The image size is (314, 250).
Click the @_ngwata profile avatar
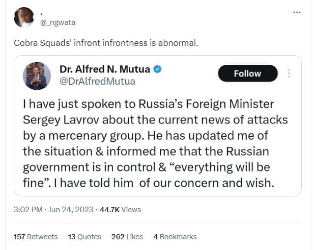pyautogui.click(x=24, y=17)
